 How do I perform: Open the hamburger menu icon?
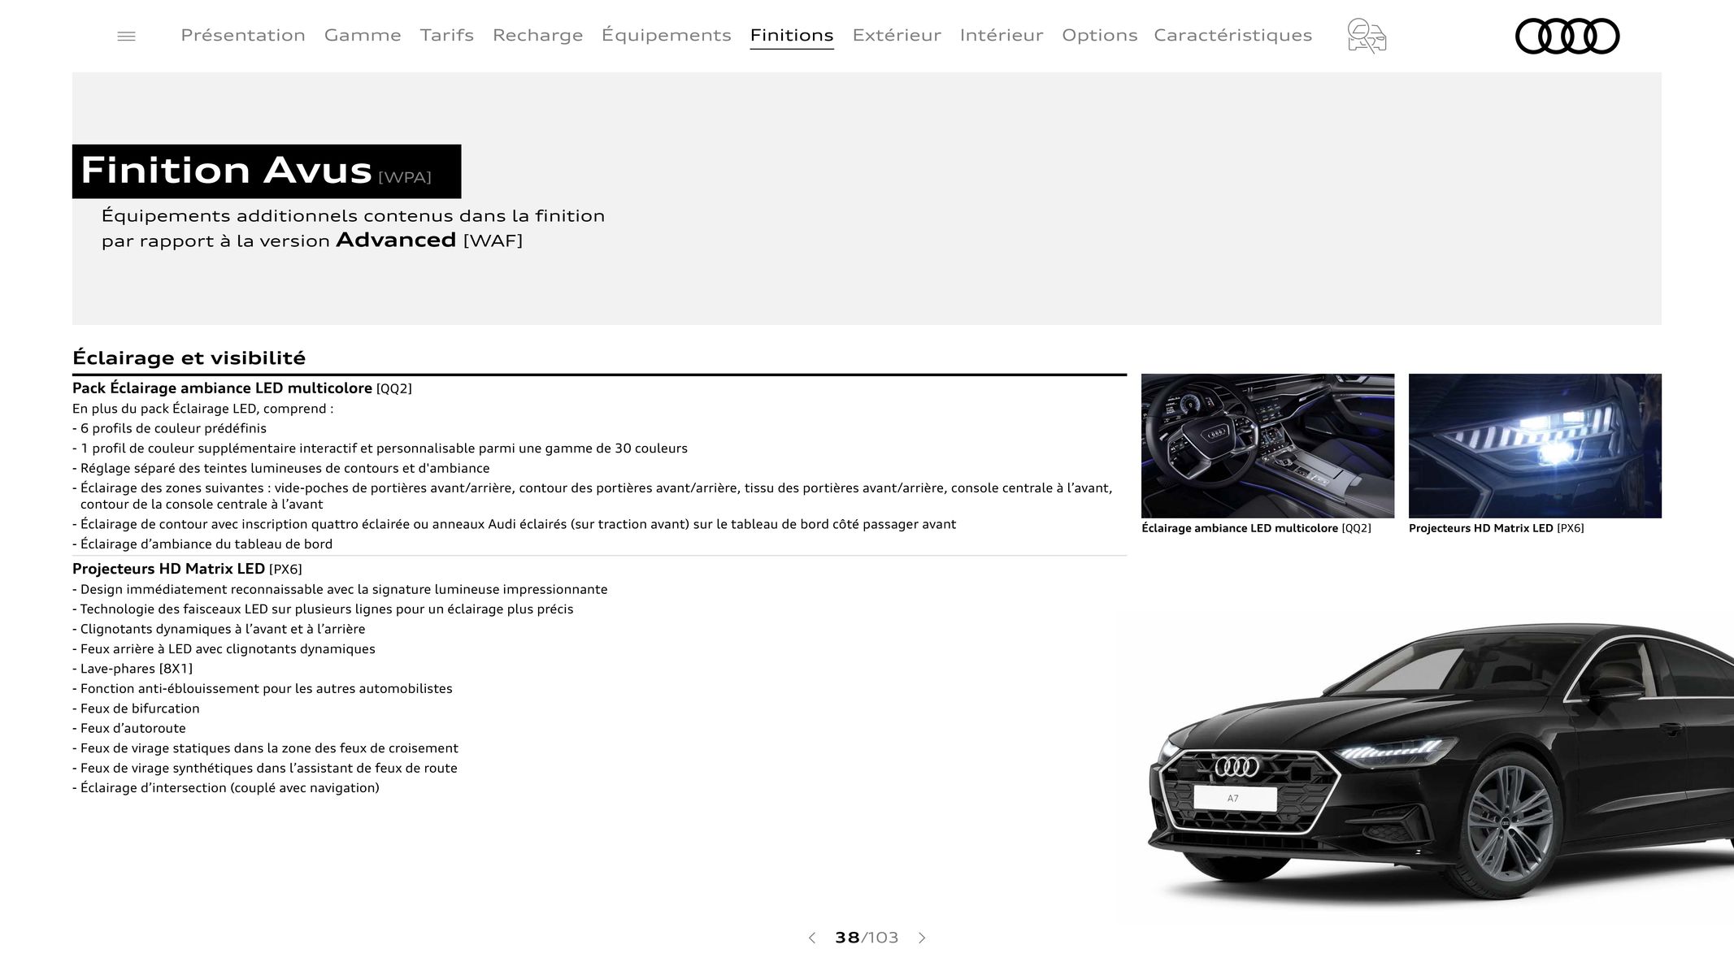[x=126, y=36]
